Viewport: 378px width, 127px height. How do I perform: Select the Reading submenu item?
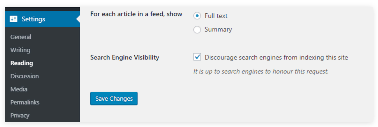tap(22, 63)
